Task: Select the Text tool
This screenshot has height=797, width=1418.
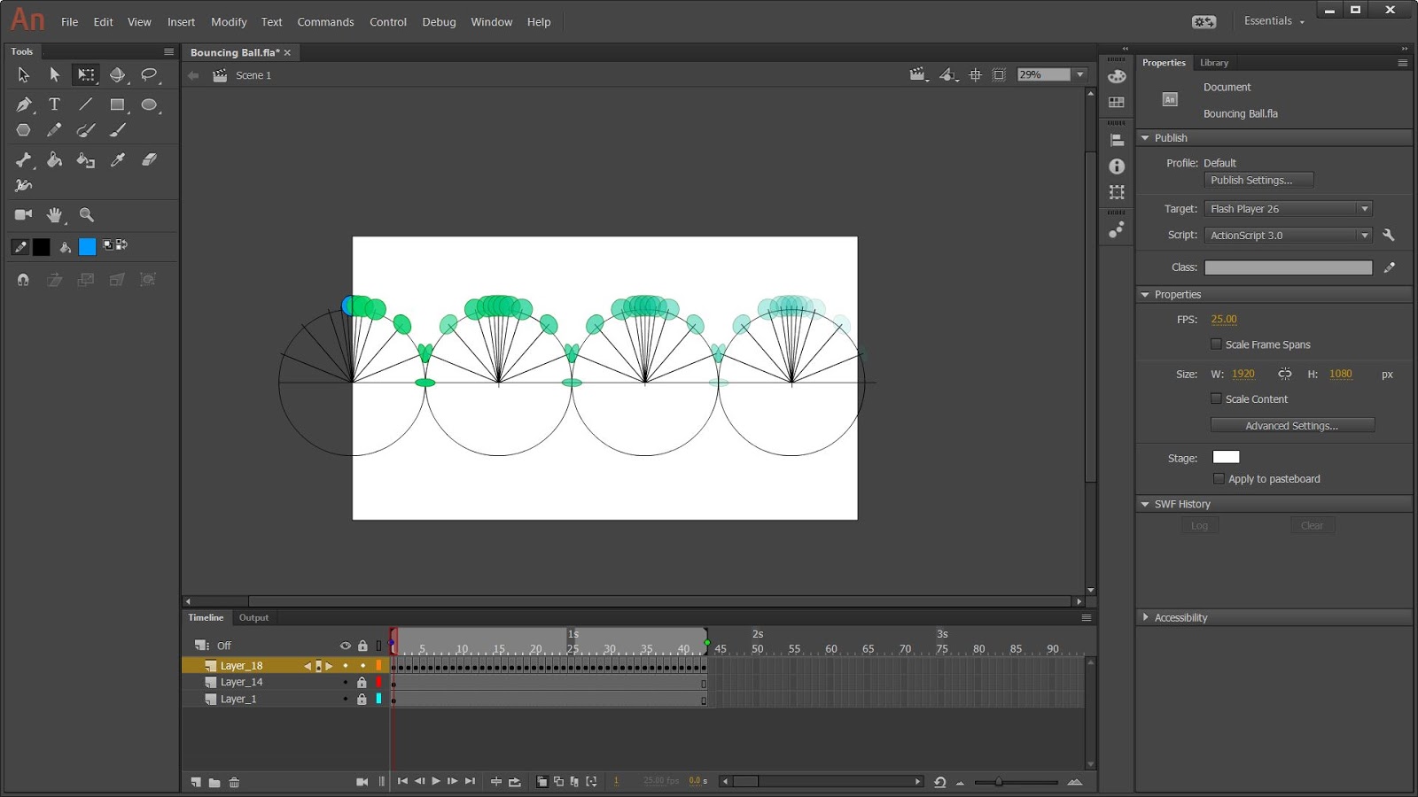Action: [54, 104]
